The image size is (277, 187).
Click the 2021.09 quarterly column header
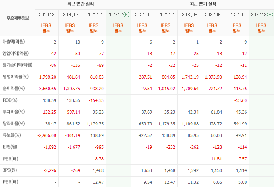click(x=143, y=15)
